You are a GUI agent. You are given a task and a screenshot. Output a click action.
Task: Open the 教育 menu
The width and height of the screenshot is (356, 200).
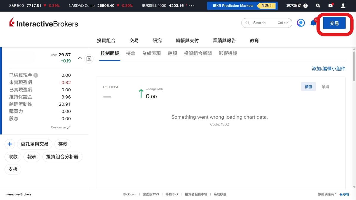255,41
